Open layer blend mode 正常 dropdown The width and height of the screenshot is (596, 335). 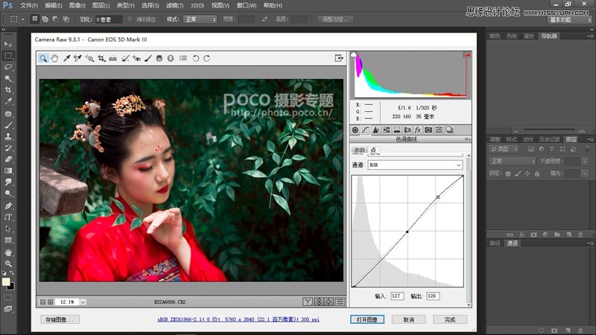coord(512,162)
